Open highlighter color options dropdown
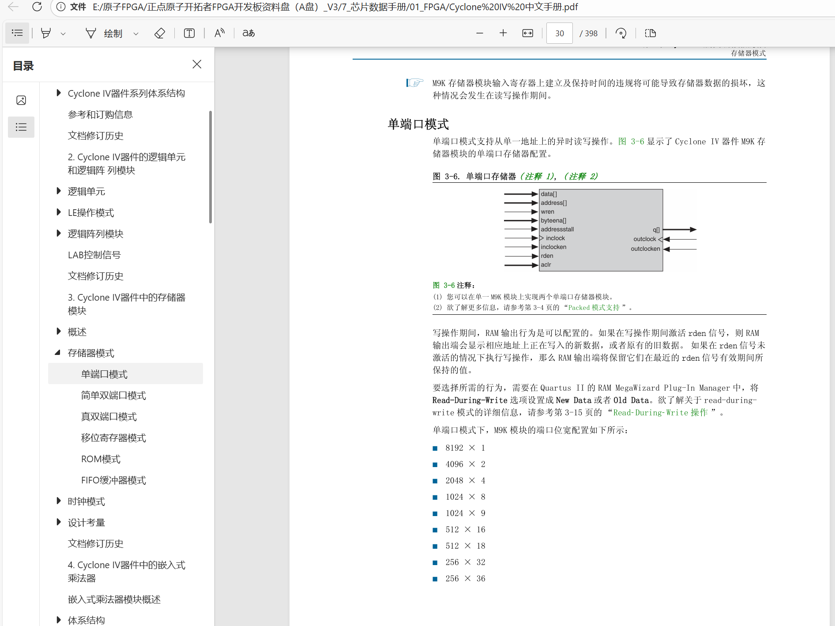 [63, 34]
